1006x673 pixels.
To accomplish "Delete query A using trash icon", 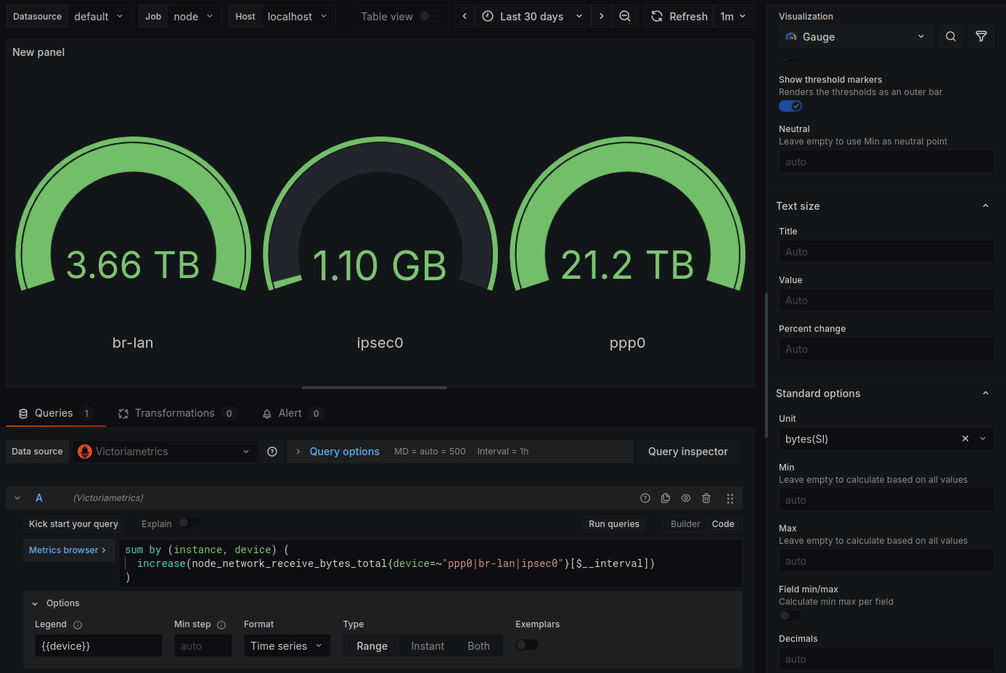I will [706, 498].
